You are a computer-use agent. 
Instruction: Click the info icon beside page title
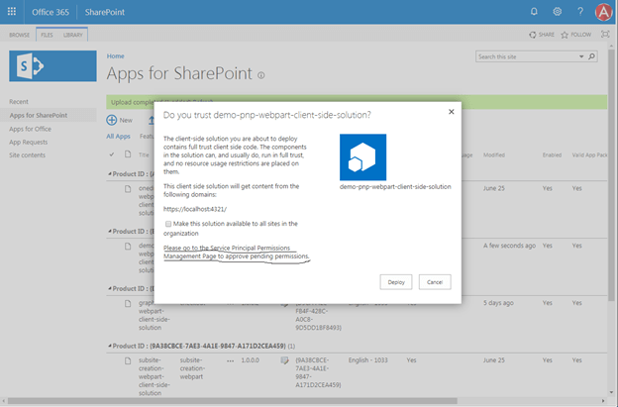click(260, 75)
